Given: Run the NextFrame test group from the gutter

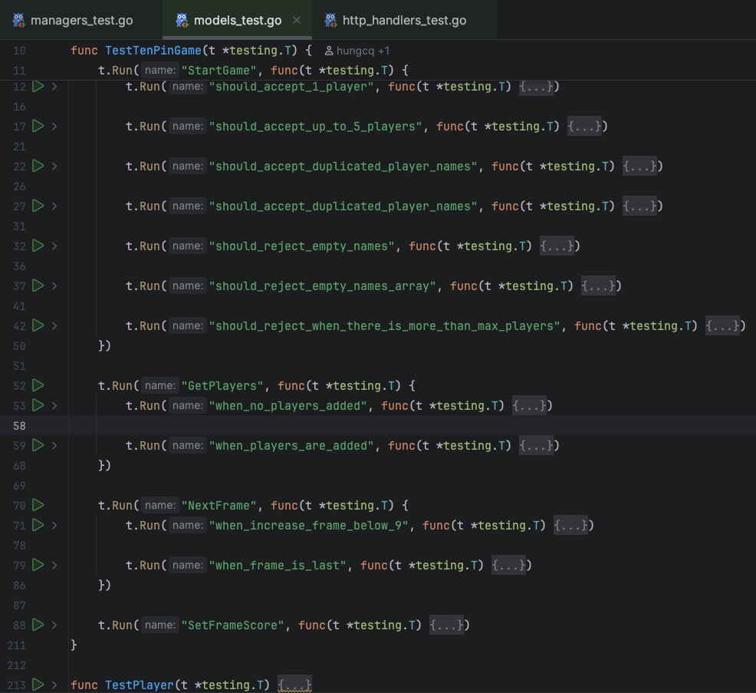Looking at the screenshot, I should 38,505.
